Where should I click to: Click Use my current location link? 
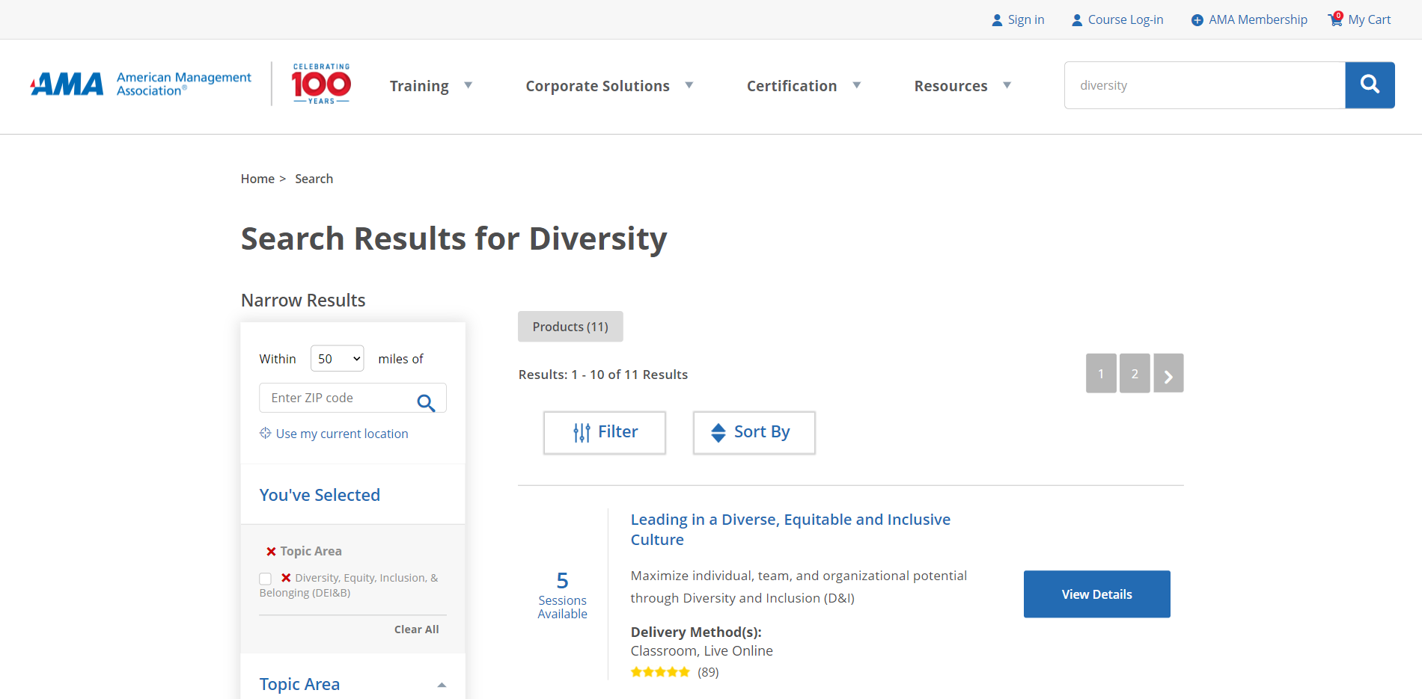tap(342, 434)
